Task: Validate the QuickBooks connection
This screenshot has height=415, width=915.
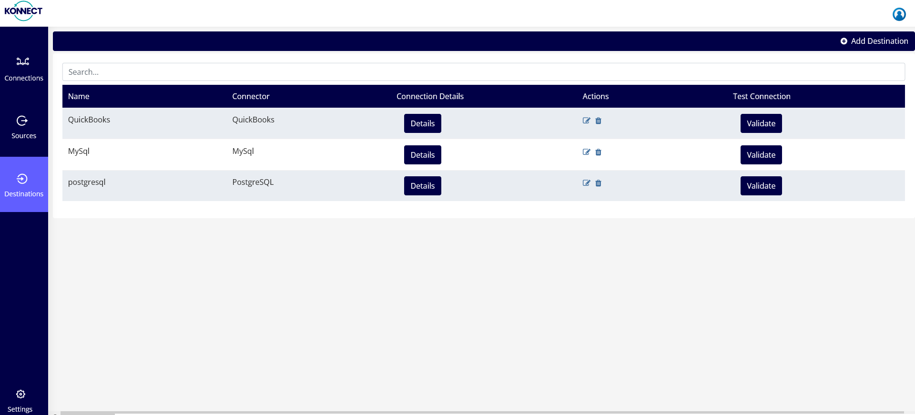Action: point(761,123)
